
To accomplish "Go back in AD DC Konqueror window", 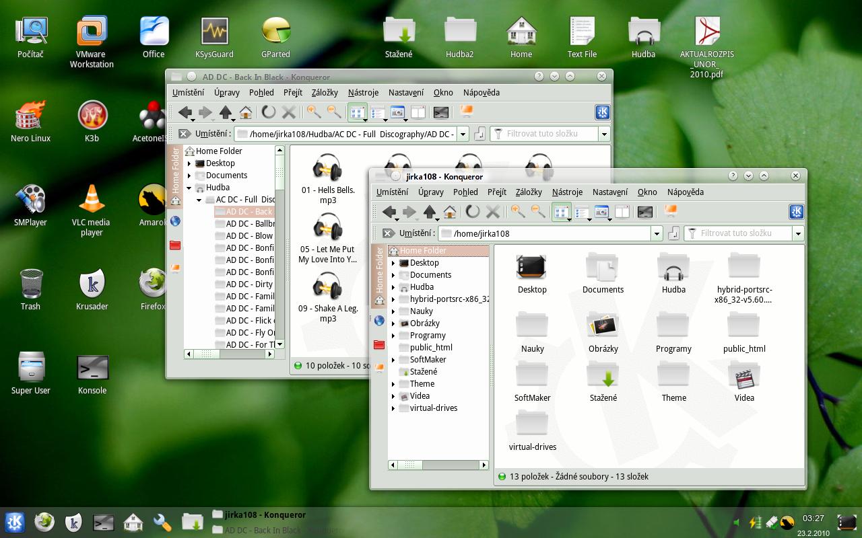I will [x=185, y=112].
